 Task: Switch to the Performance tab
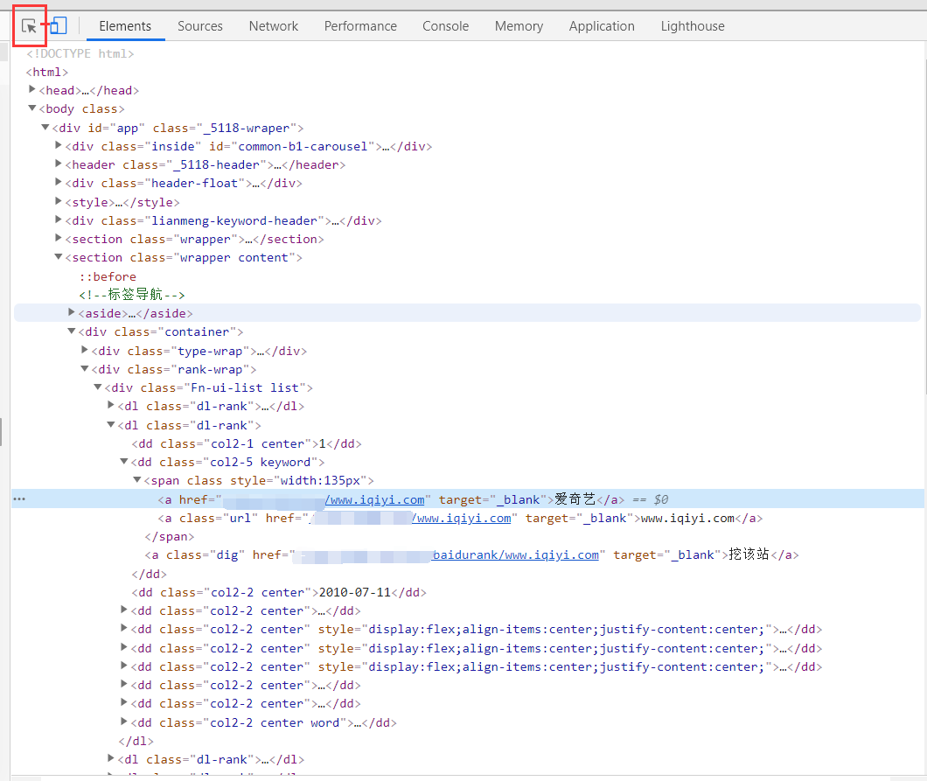click(x=360, y=26)
